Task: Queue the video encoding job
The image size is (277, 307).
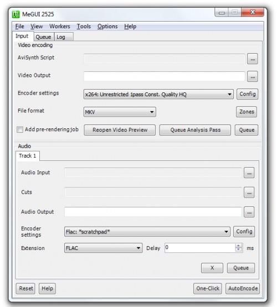Action: [247, 130]
